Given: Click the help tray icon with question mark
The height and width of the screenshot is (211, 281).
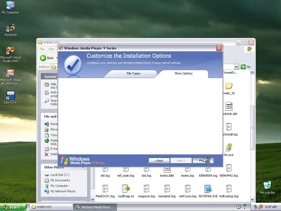Looking at the screenshot, I should point(238,207).
